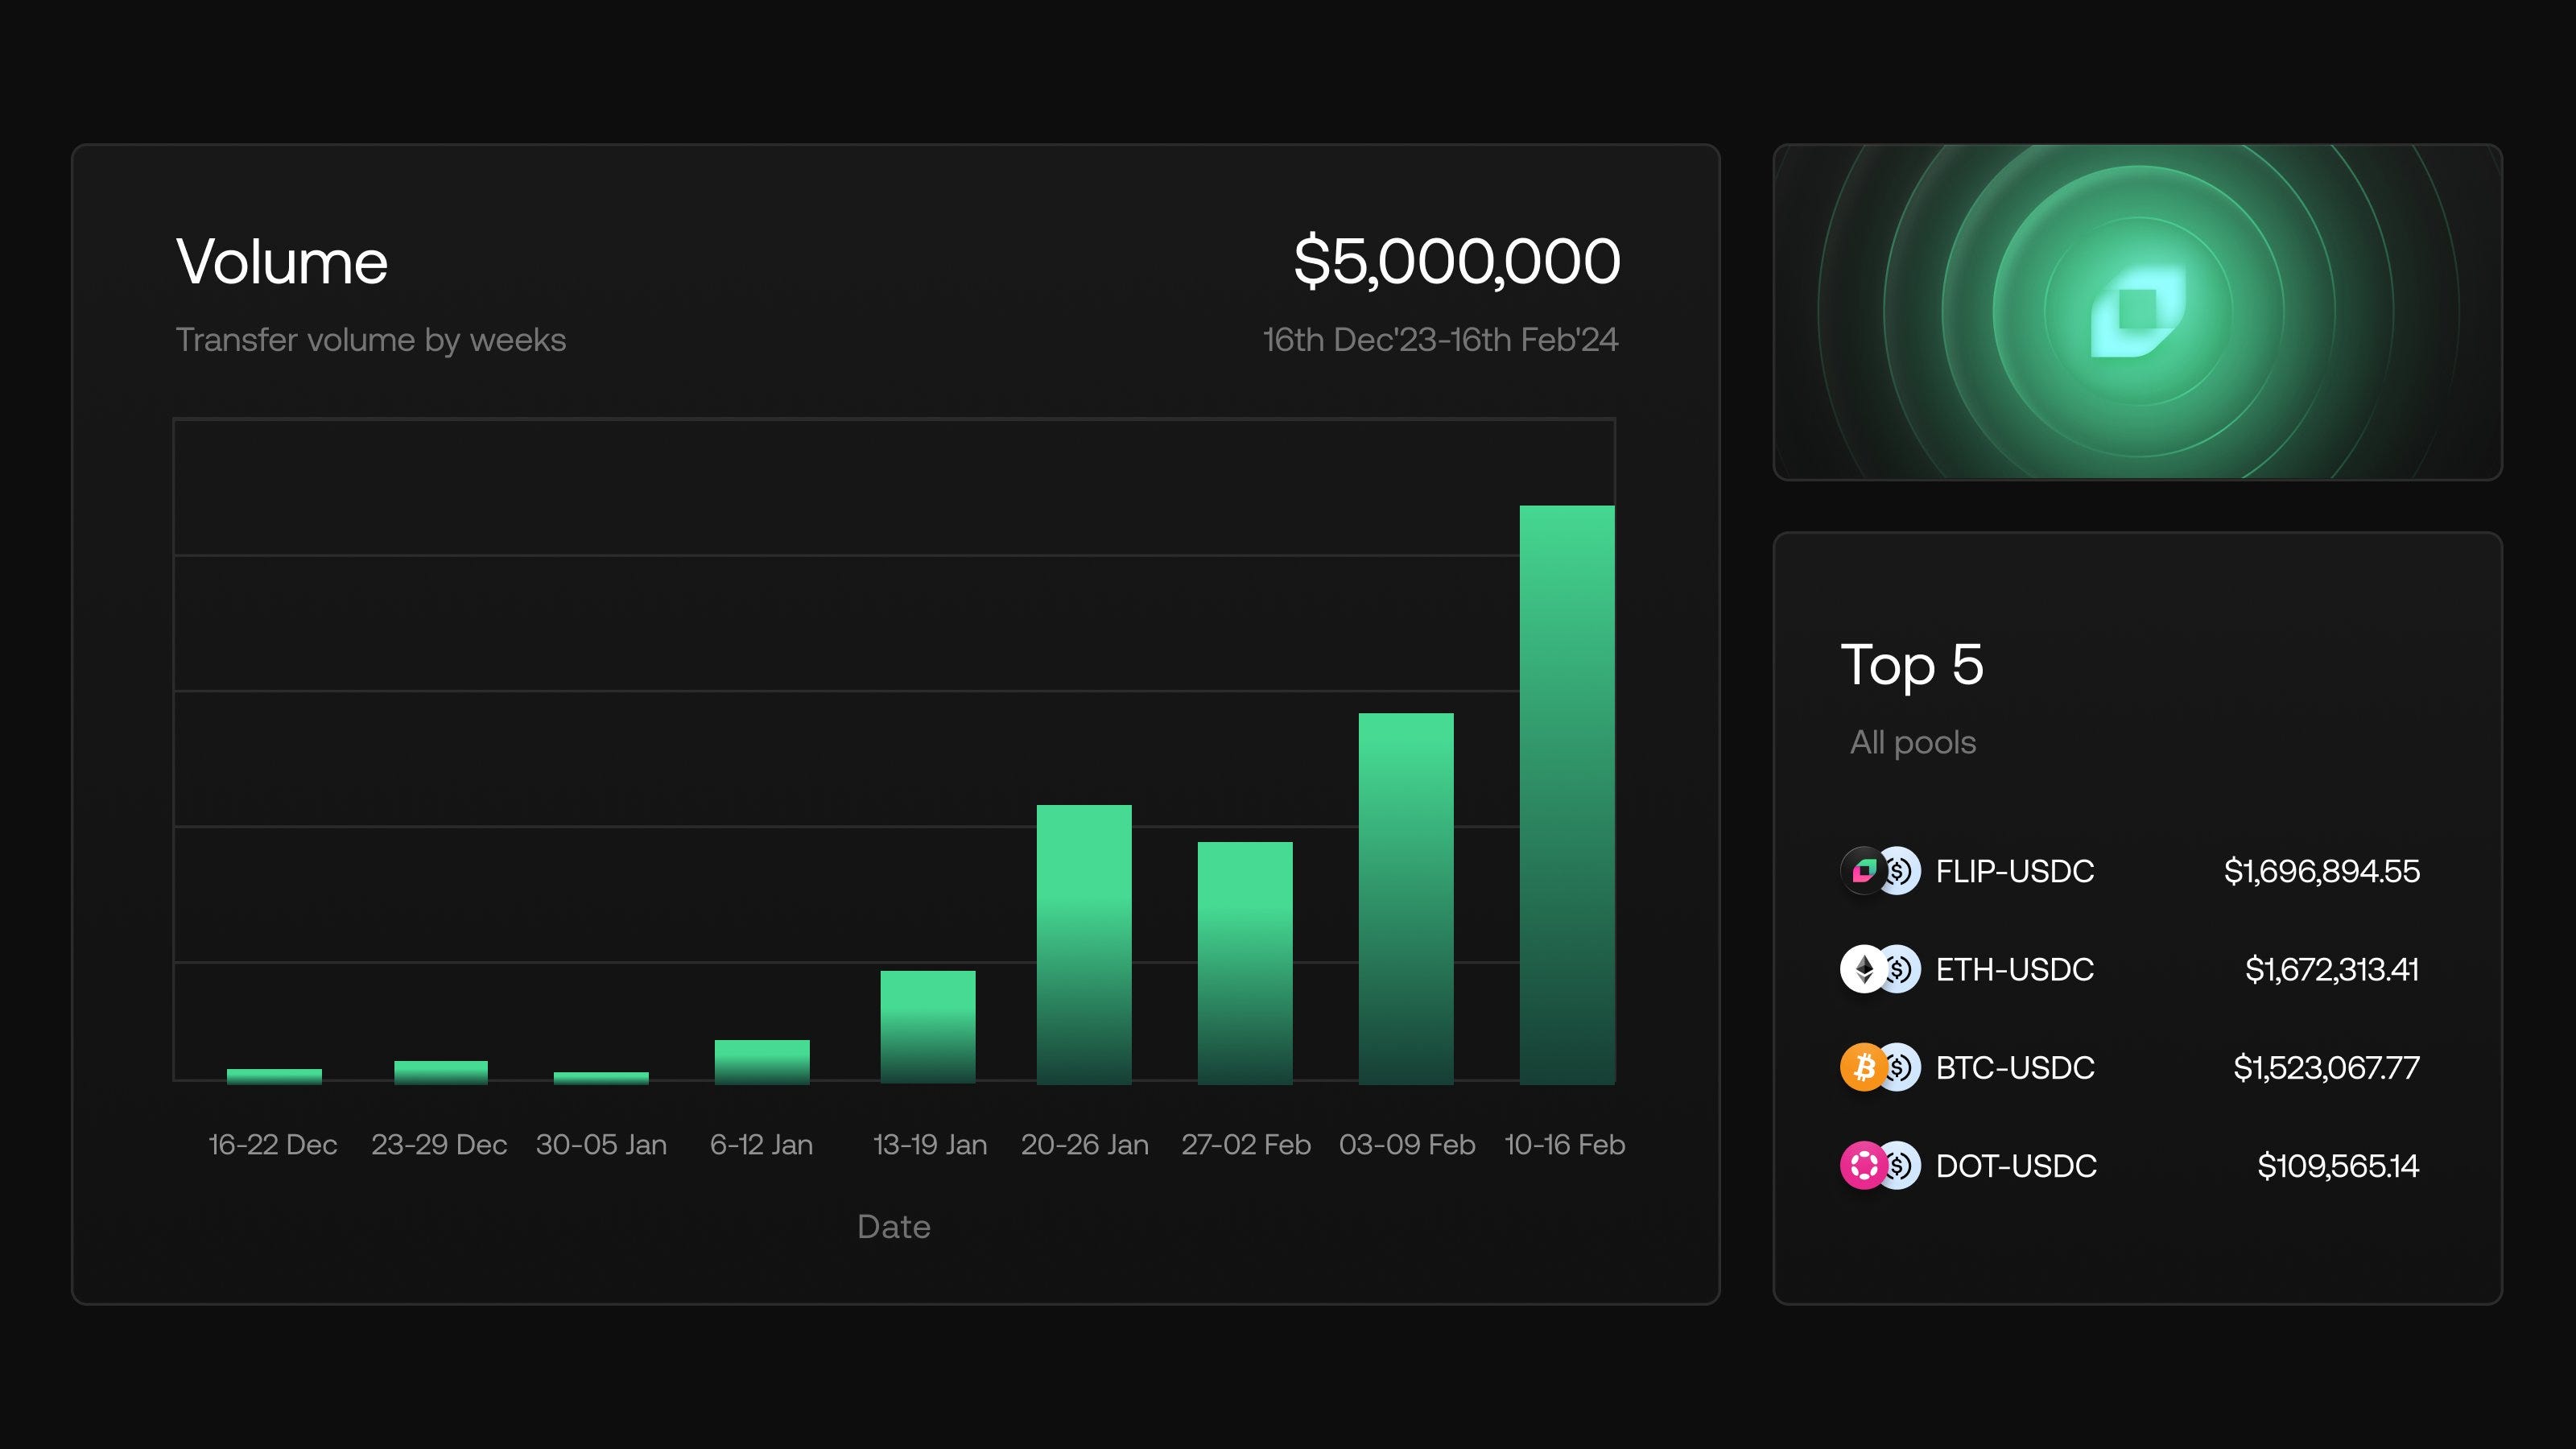Screen dimensions: 2576x1449
Task: Click the USDC icon beside DOT-USDC
Action: click(x=1901, y=1166)
